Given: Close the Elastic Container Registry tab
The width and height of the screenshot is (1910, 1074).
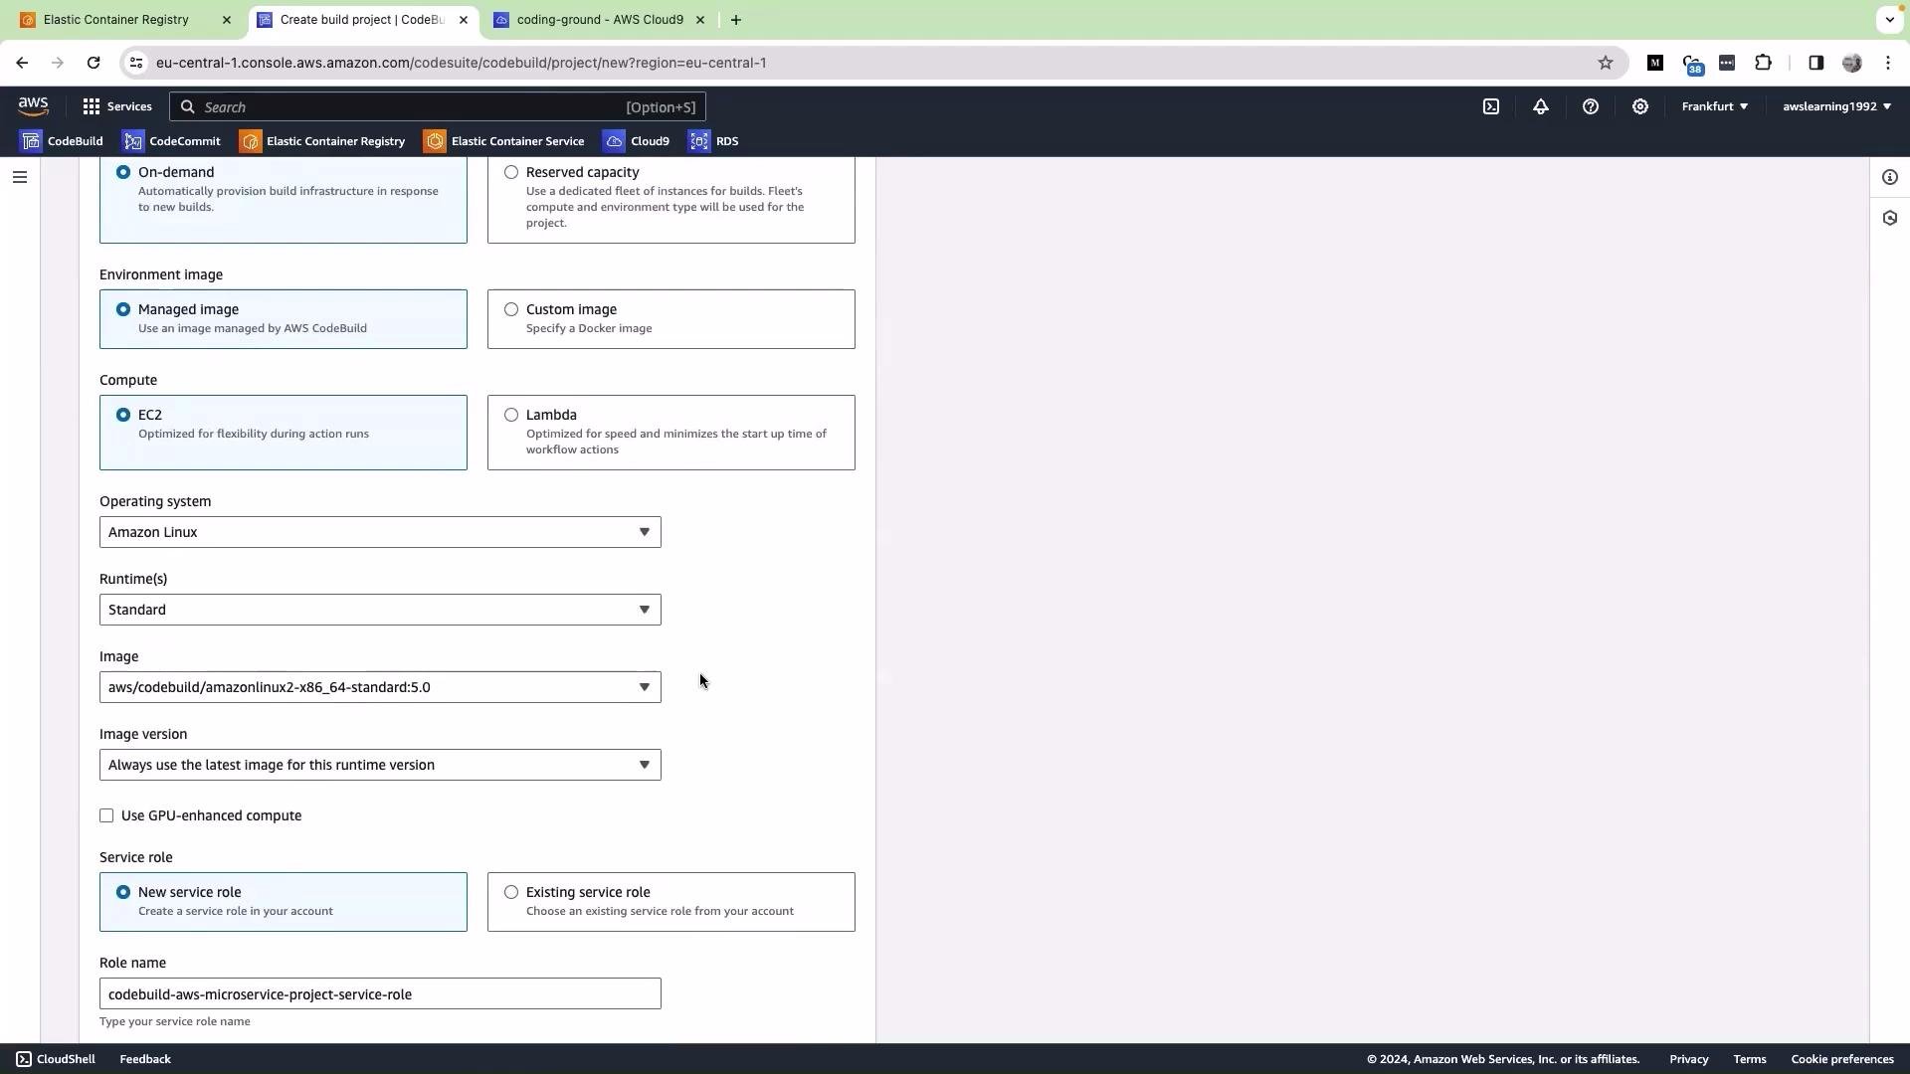Looking at the screenshot, I should pos(227,20).
